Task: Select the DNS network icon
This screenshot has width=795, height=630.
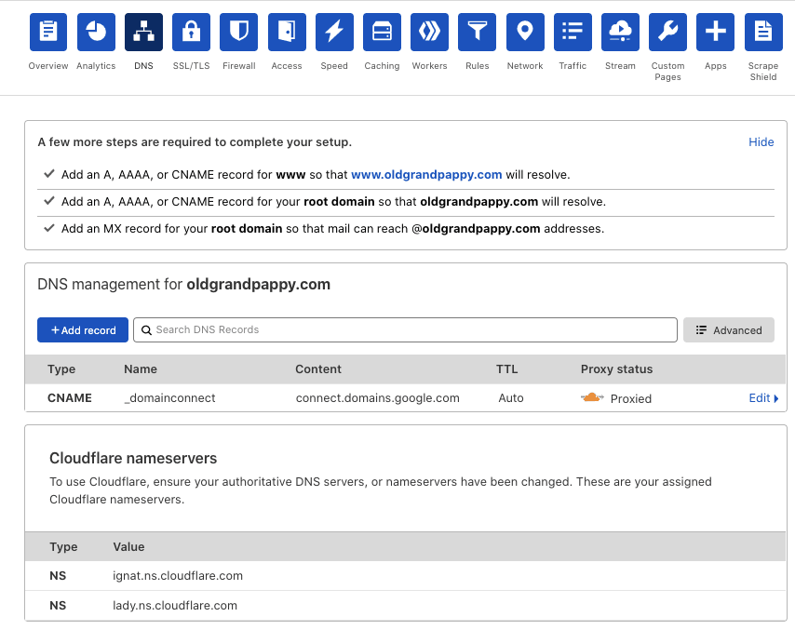Action: point(143,32)
